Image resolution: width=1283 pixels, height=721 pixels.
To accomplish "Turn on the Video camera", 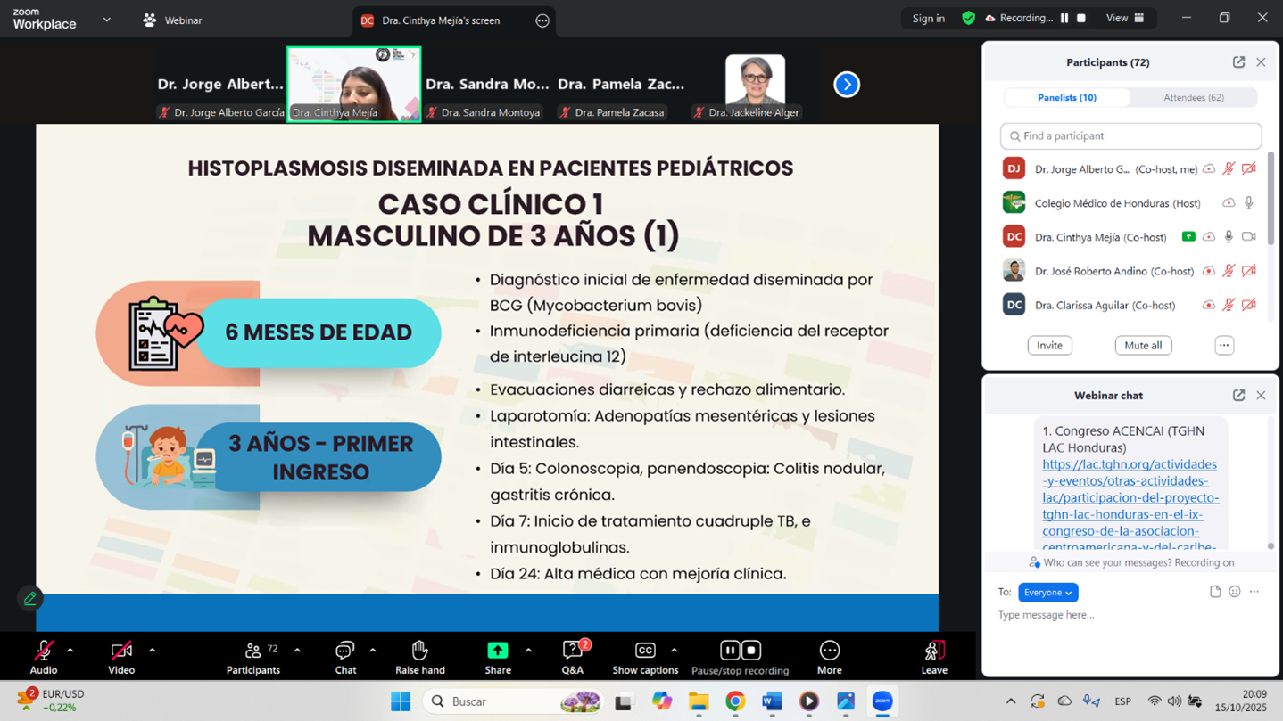I will pos(121,651).
